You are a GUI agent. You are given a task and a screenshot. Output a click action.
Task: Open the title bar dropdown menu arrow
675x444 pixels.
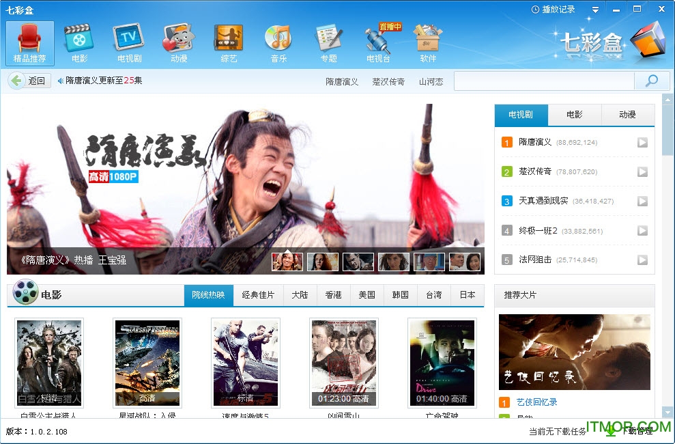[595, 10]
